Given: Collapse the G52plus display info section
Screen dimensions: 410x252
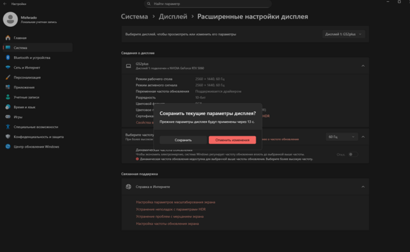Looking at the screenshot, I should pyautogui.click(x=363, y=66).
